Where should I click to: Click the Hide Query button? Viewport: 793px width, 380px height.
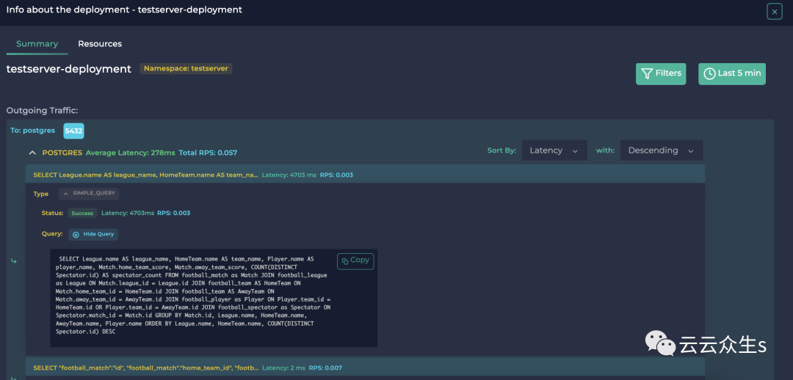[x=93, y=235]
